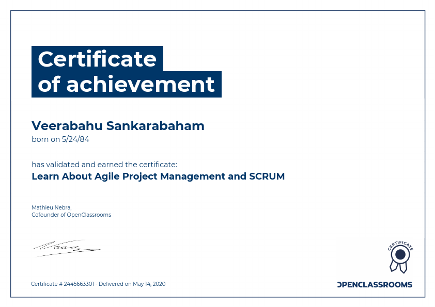Click 'Cofounder of OpenClassrooms' line

tap(71, 215)
